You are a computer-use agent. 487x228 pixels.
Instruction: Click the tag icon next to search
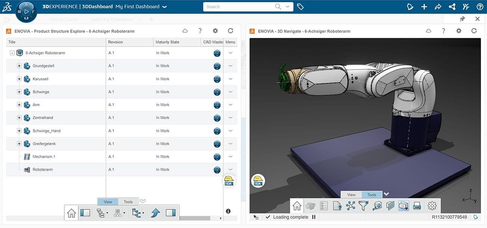(x=300, y=7)
